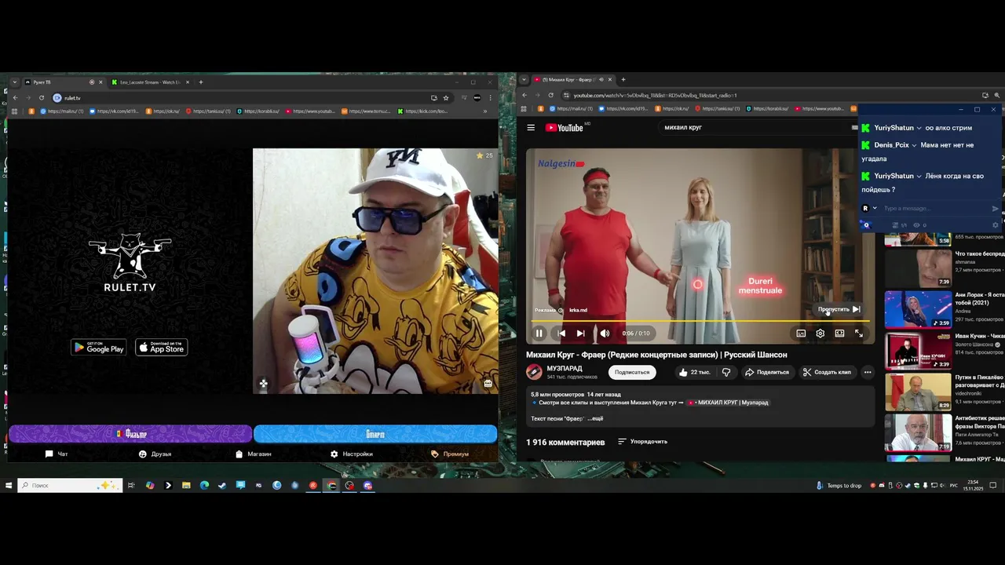Viewport: 1005px width, 565px height.
Task: Create a clip with Создать клип
Action: pyautogui.click(x=827, y=372)
